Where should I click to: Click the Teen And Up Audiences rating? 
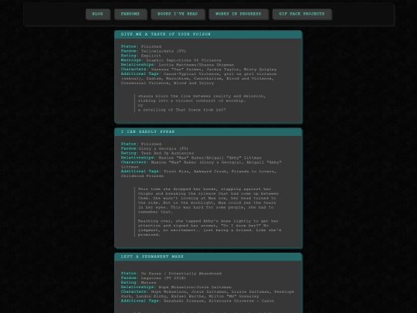click(x=168, y=153)
